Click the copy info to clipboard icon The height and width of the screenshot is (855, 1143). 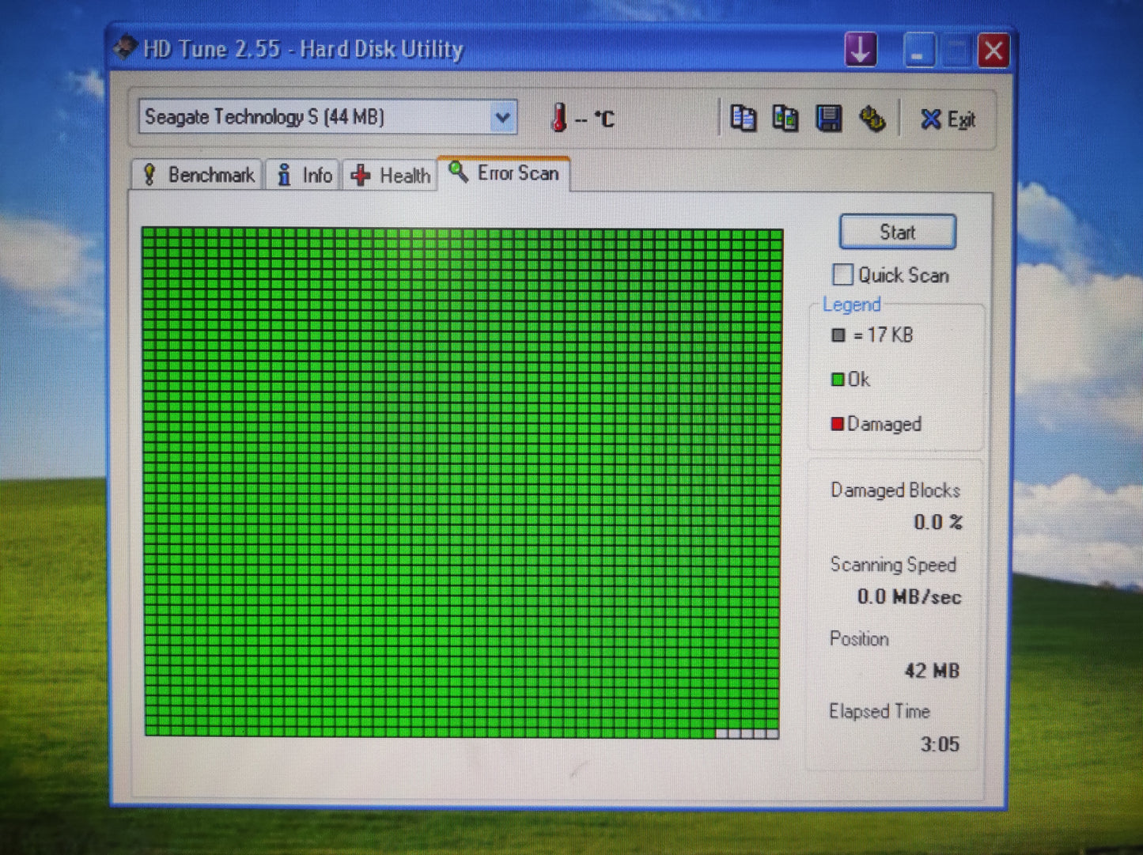pos(742,119)
